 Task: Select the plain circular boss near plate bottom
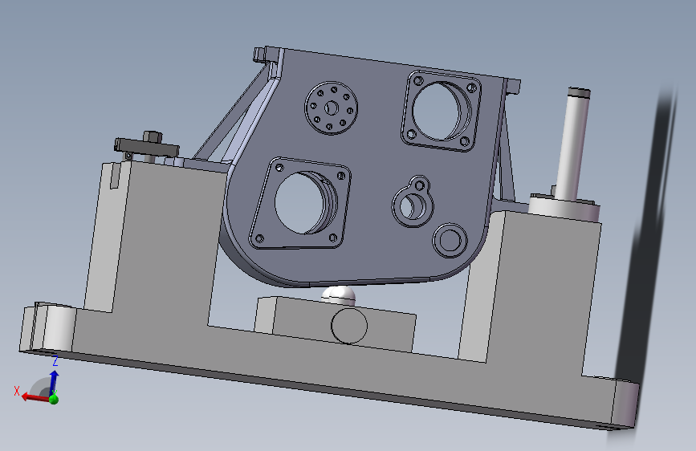coord(450,241)
